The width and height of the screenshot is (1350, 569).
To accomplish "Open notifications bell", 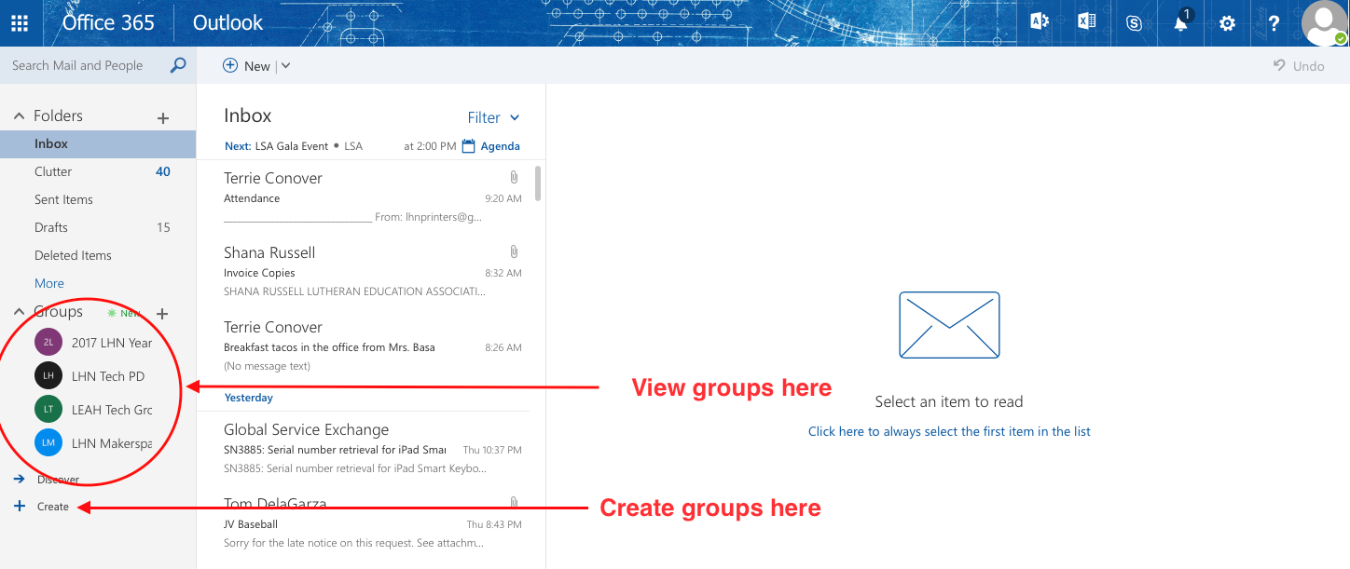I will 1181,22.
